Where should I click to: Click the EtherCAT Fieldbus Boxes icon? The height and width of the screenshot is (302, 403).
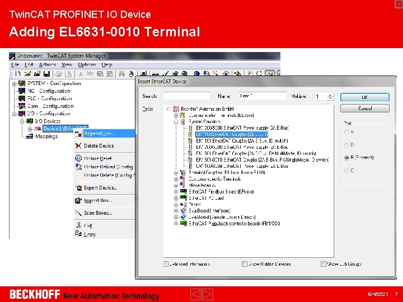pos(183,191)
